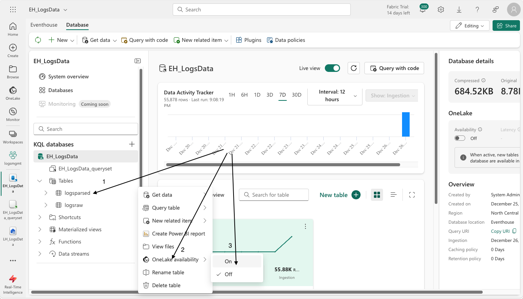This screenshot has width=523, height=299.
Task: Open Browse in left rail
Action: tap(13, 72)
